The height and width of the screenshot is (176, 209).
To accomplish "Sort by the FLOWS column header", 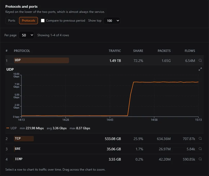I will [x=190, y=51].
